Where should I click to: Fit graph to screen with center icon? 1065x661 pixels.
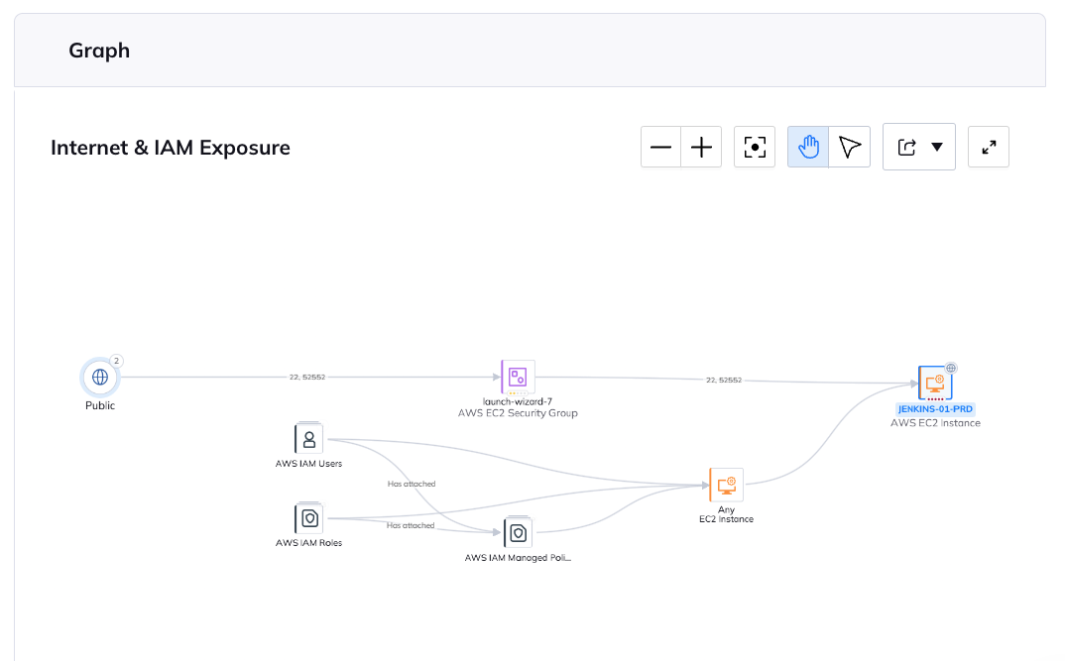pos(755,147)
